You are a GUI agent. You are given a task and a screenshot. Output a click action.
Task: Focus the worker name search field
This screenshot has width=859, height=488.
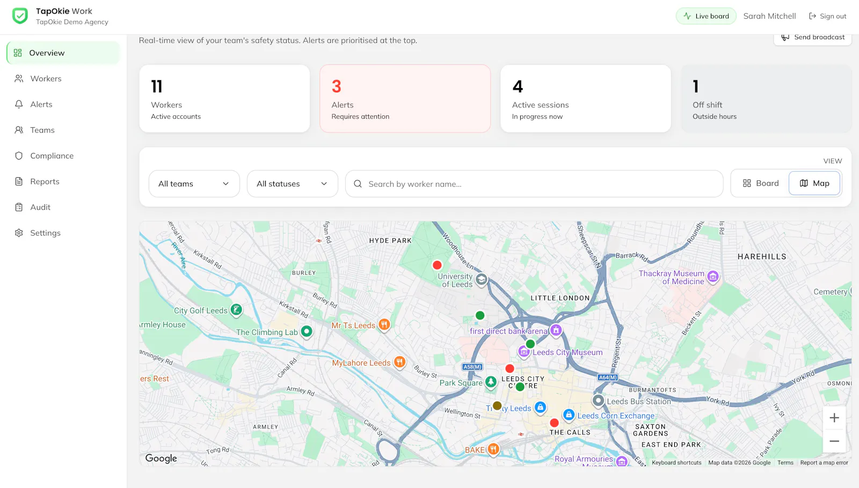pos(534,184)
